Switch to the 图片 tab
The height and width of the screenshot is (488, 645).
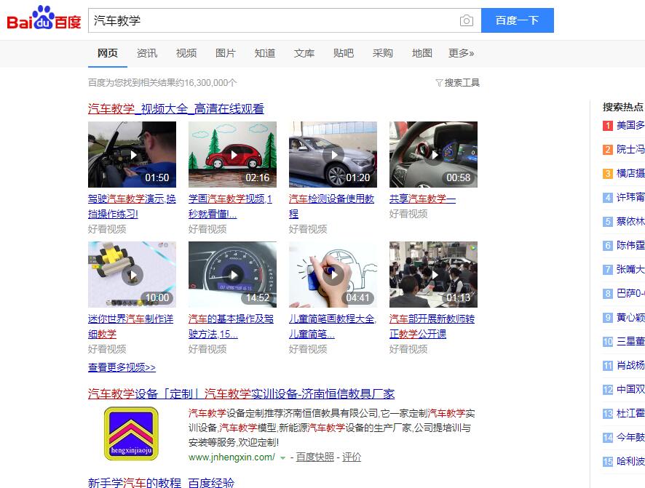[x=226, y=53]
